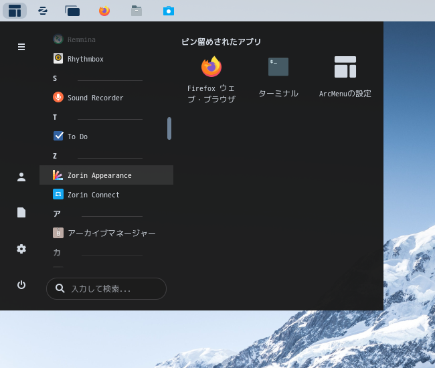The height and width of the screenshot is (368, 435).
Task: Open pinned Firefox ウェブ・ブラウザ app
Action: pos(211,80)
